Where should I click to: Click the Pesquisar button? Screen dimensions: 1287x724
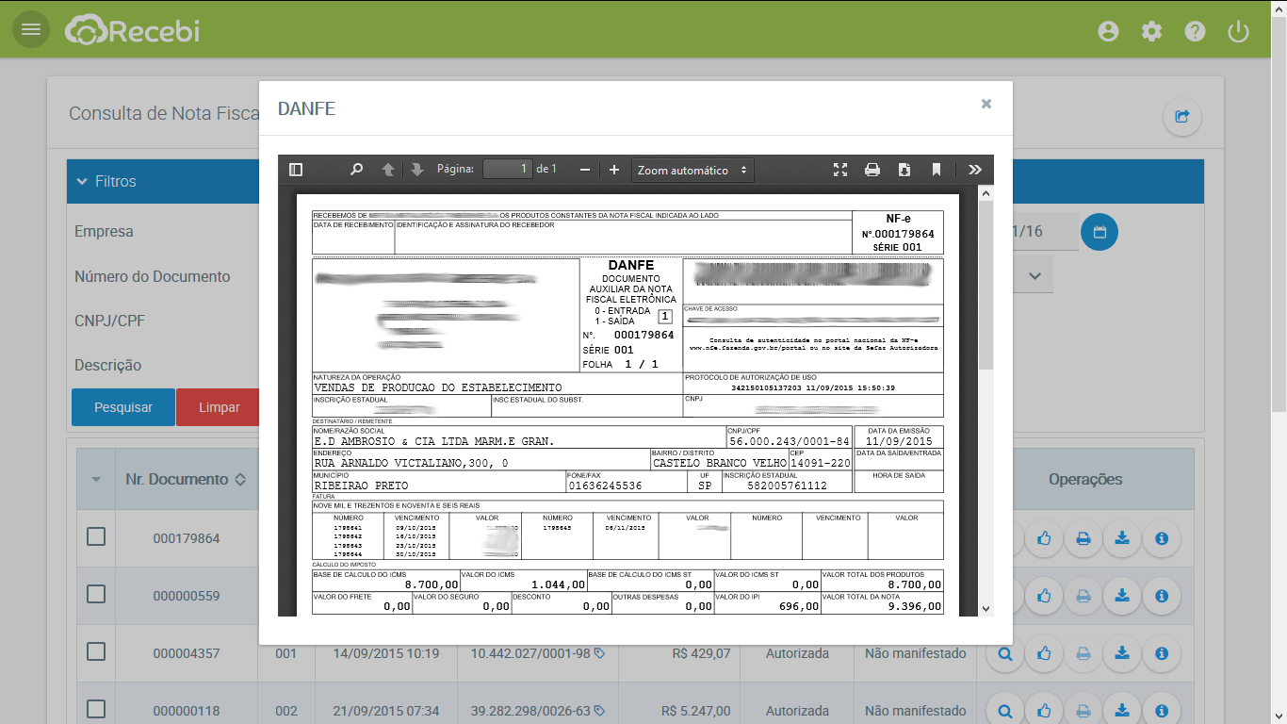click(123, 407)
